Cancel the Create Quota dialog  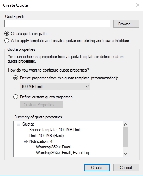tap(126, 168)
